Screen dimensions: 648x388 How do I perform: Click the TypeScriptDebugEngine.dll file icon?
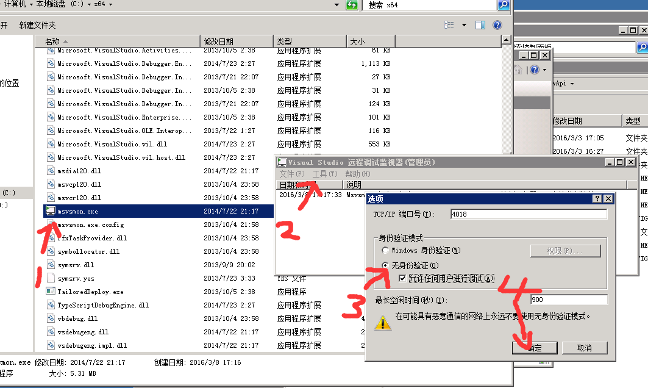pyautogui.click(x=51, y=305)
